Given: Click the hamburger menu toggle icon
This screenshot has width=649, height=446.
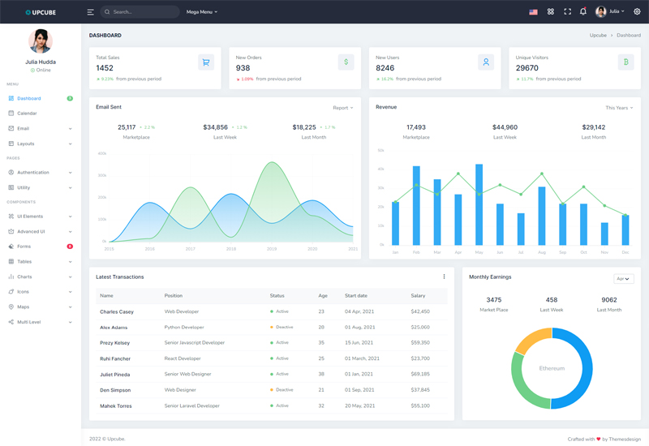Looking at the screenshot, I should click(90, 12).
